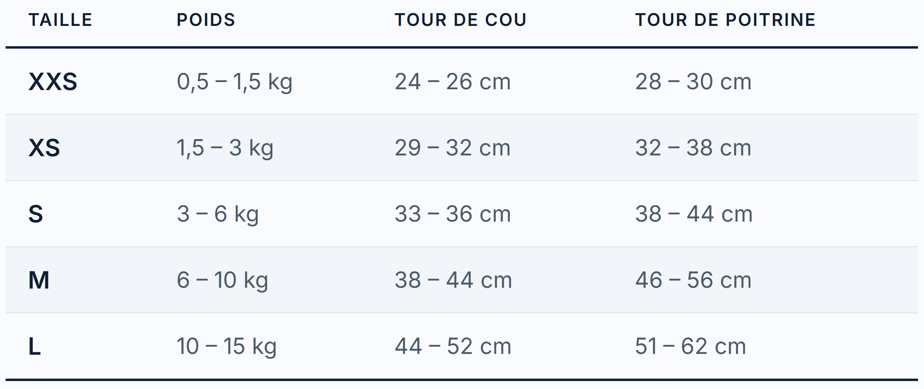Select the S size row label

pyautogui.click(x=35, y=214)
